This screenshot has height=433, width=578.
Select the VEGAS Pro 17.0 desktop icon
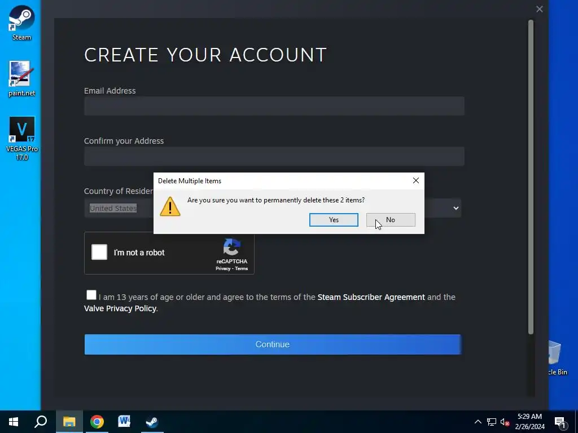[x=22, y=139]
